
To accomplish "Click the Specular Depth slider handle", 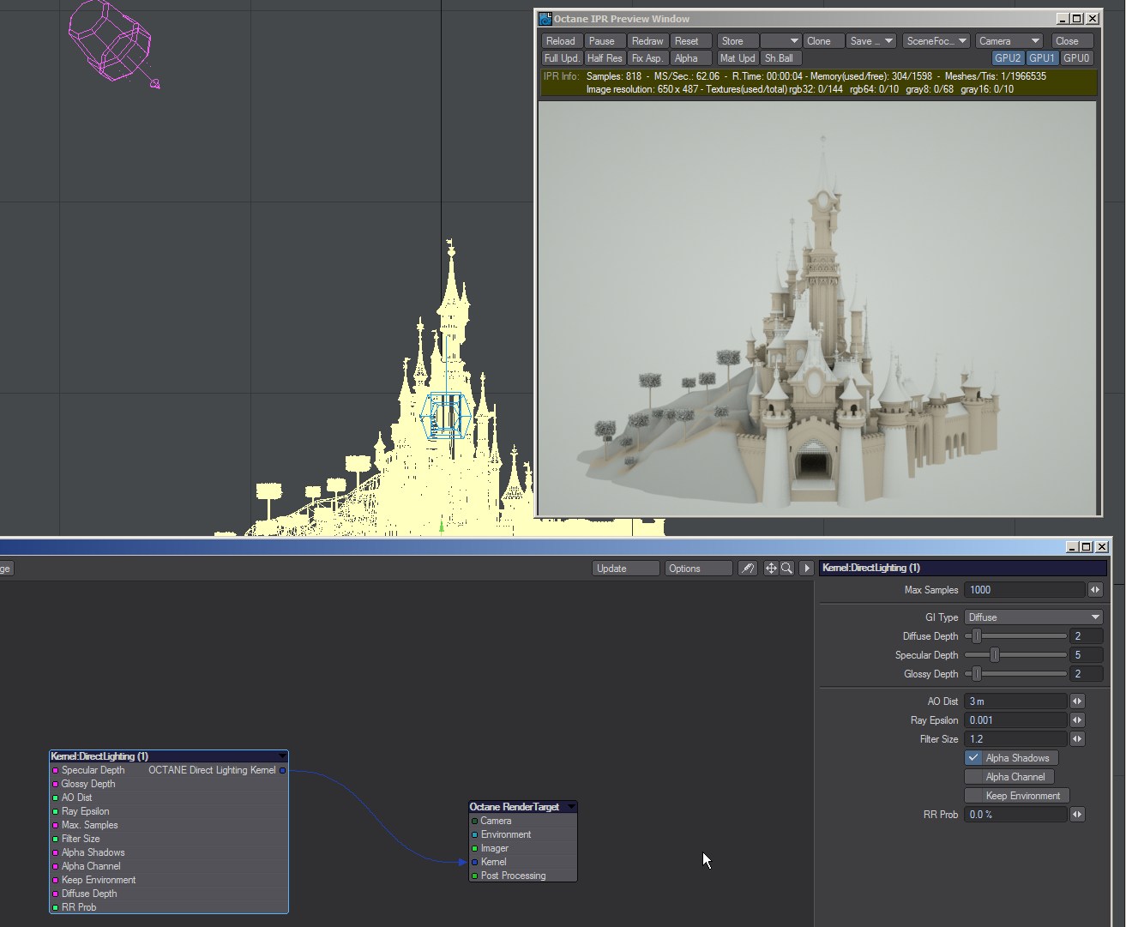I will click(x=994, y=655).
